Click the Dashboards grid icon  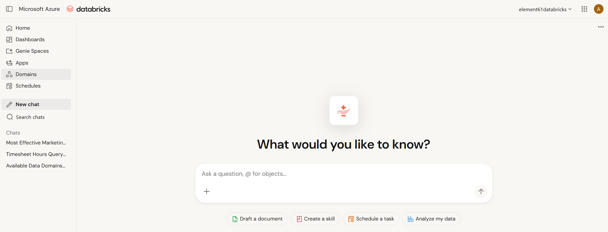click(9, 40)
